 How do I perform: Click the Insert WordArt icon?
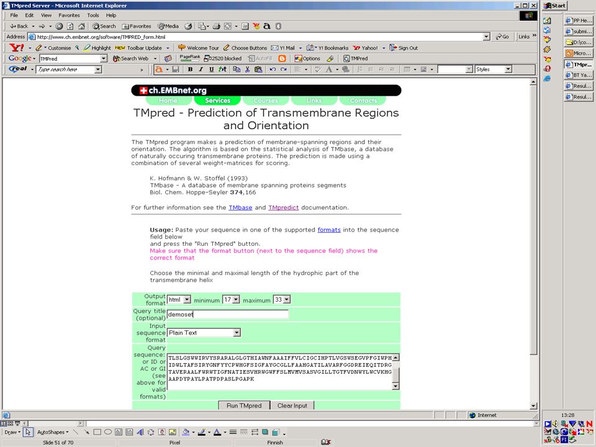pos(140,432)
